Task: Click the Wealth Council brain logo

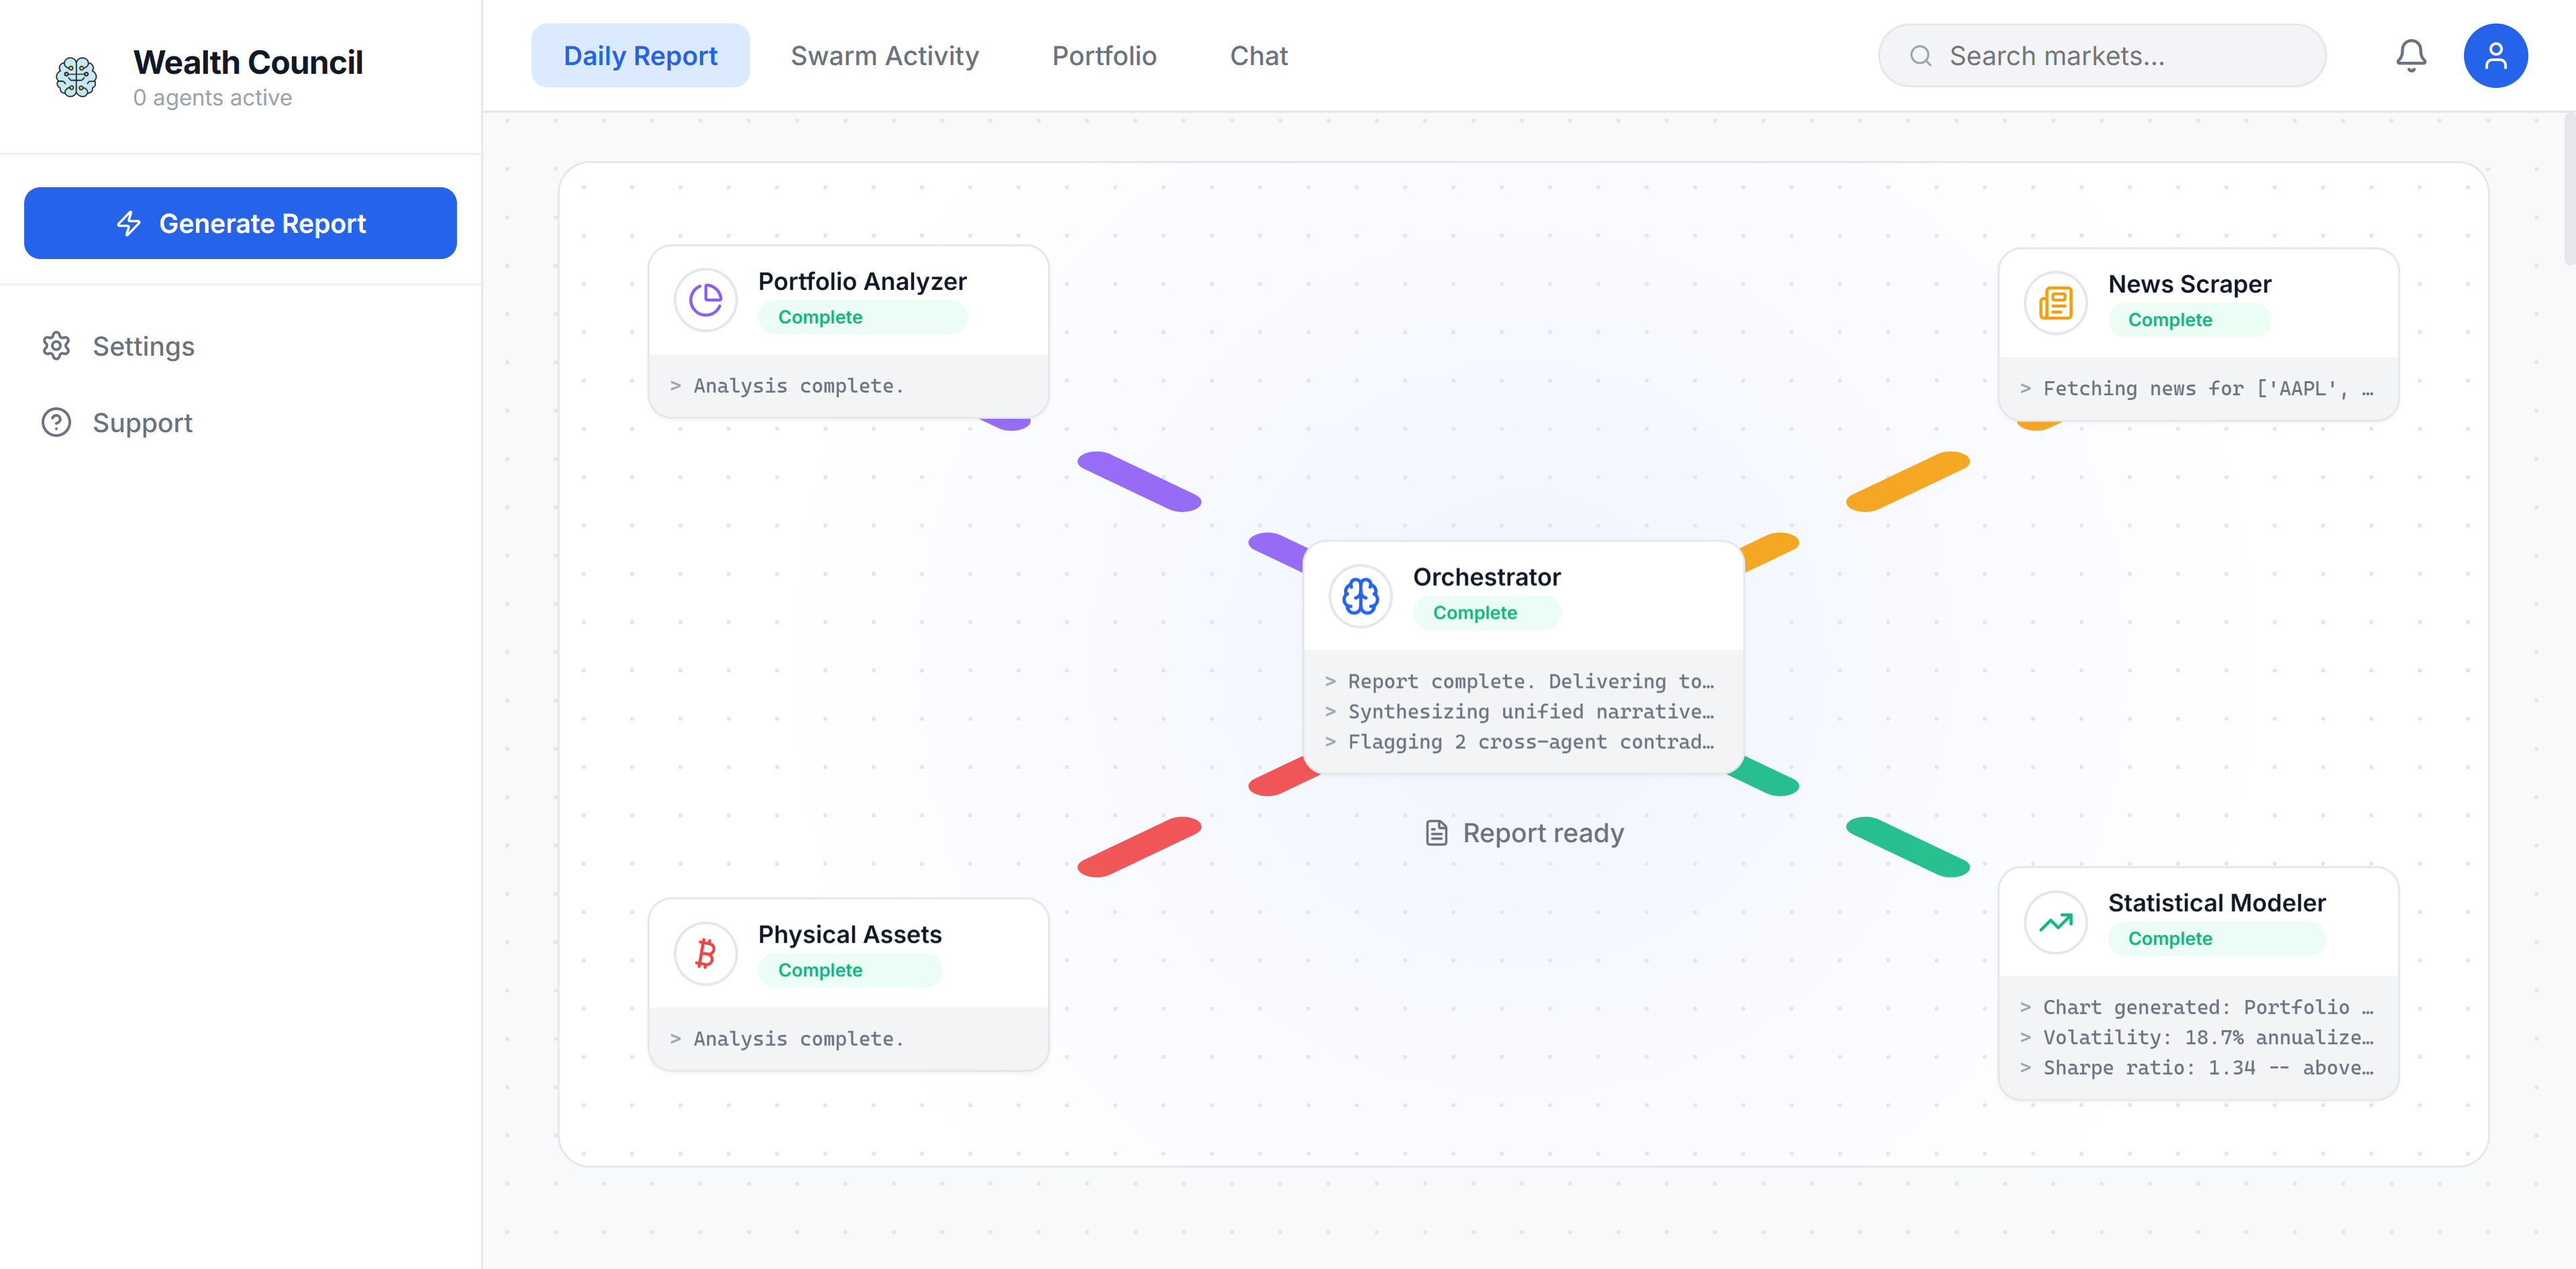Action: 76,76
